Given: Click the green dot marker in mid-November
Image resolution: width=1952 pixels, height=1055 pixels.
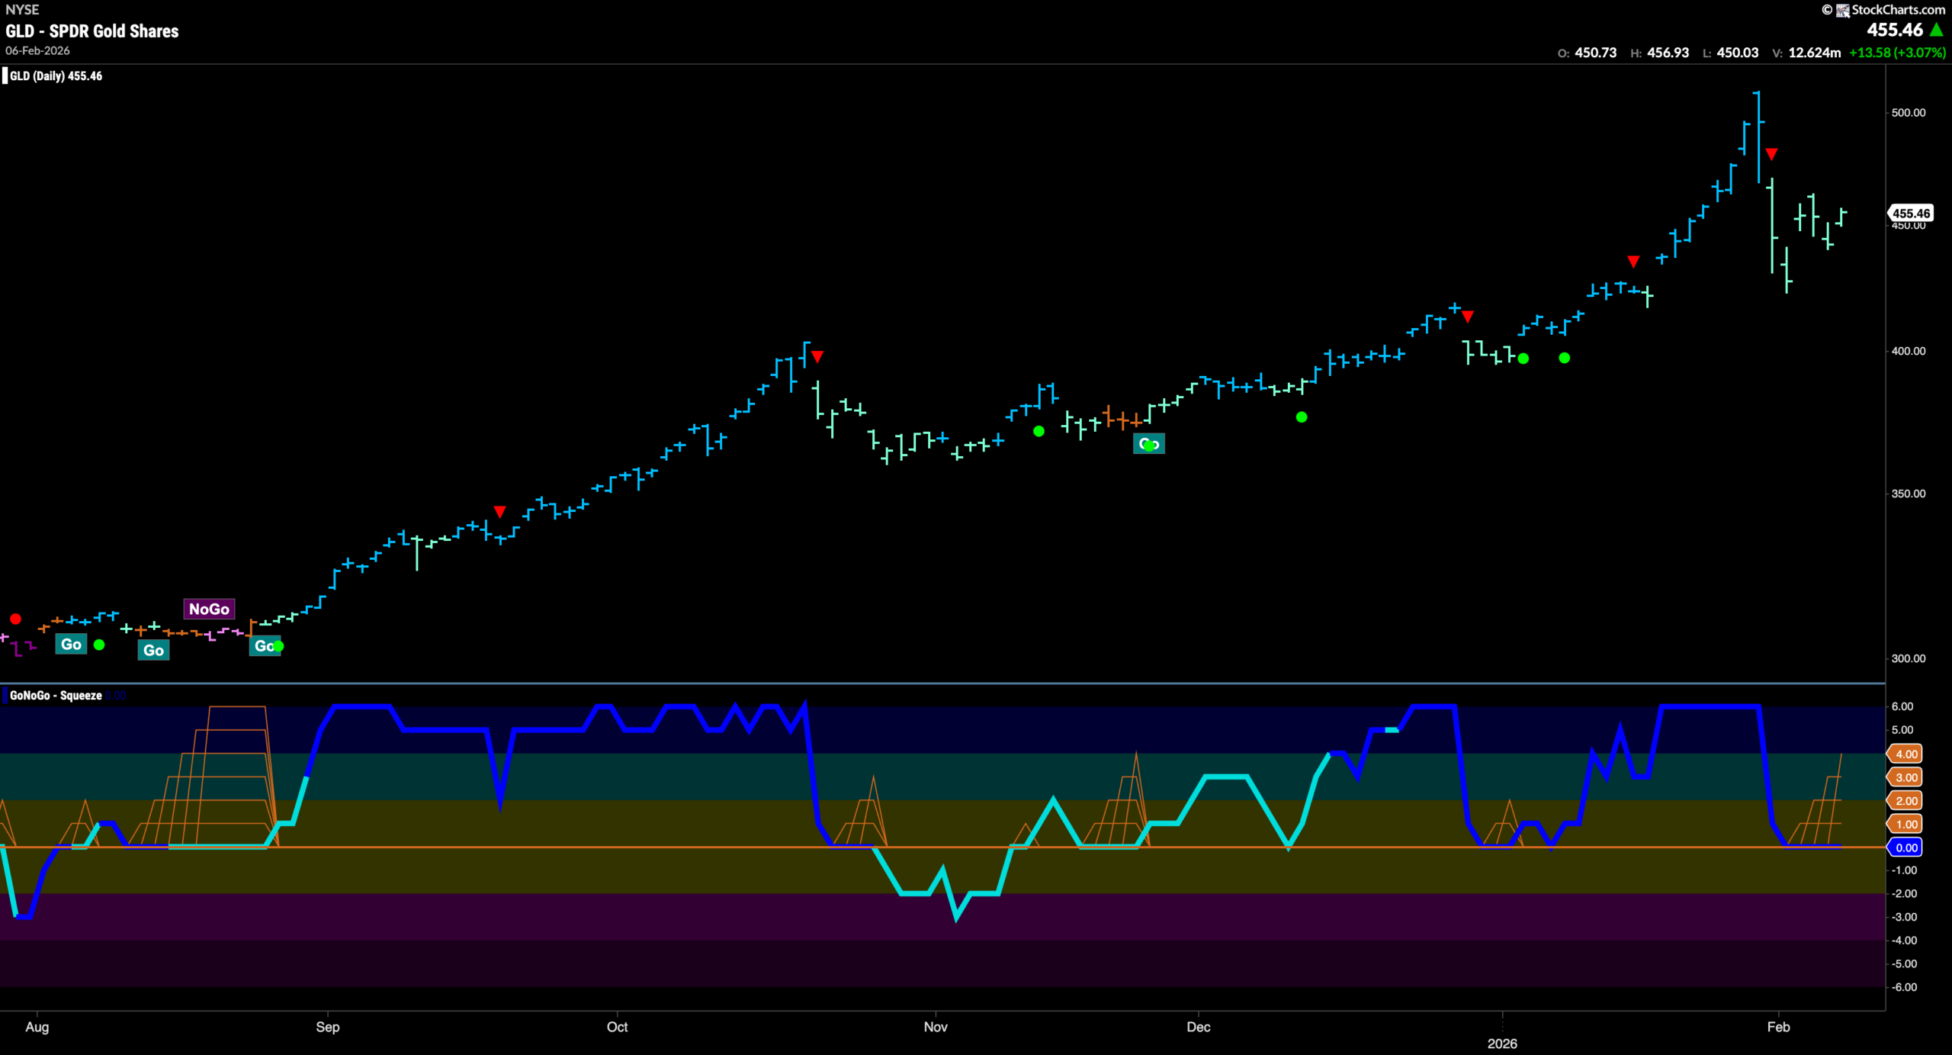Looking at the screenshot, I should point(1039,431).
